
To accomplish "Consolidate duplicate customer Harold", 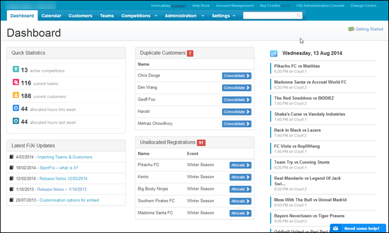I will tap(236, 112).
